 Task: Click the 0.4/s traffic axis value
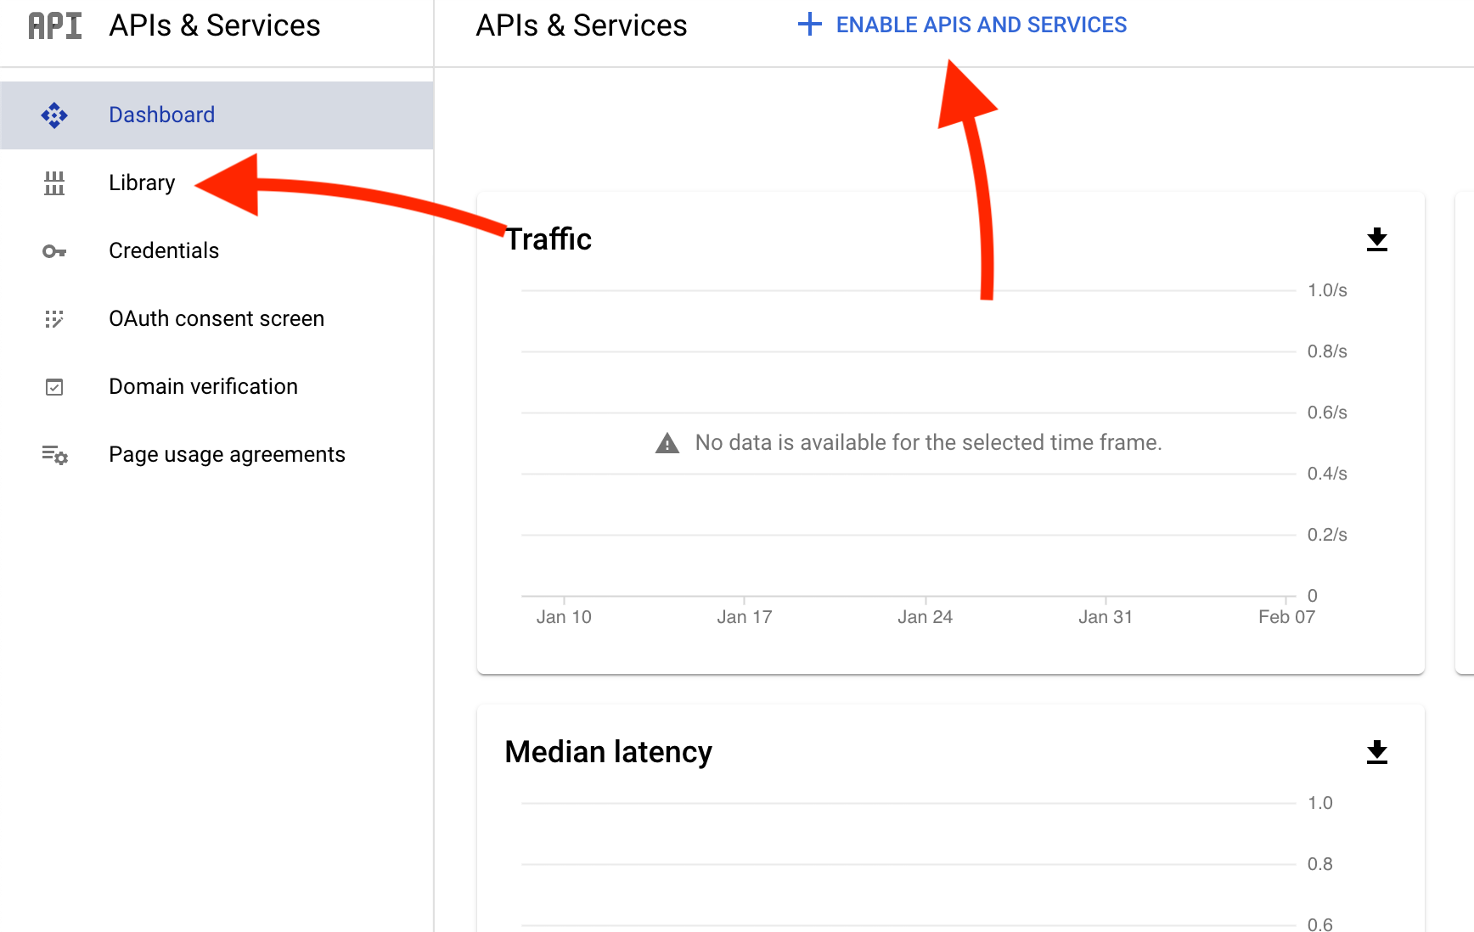tap(1327, 474)
